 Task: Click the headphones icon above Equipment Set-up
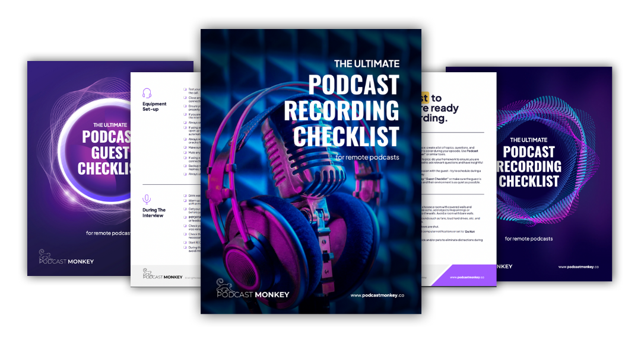(147, 93)
